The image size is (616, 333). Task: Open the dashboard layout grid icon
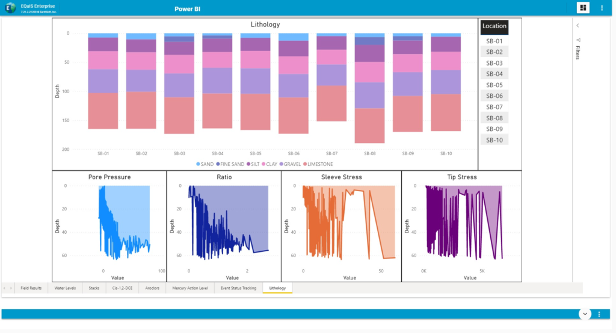point(583,8)
